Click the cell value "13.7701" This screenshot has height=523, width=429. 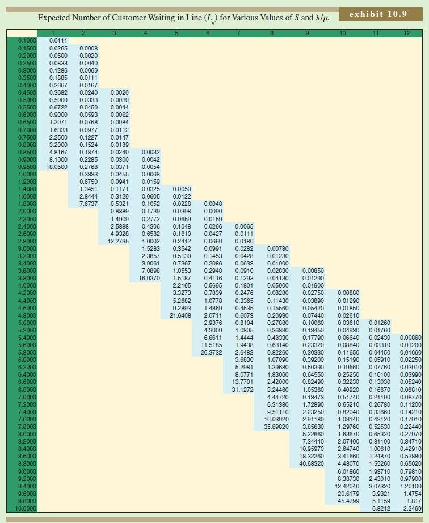pos(242,382)
